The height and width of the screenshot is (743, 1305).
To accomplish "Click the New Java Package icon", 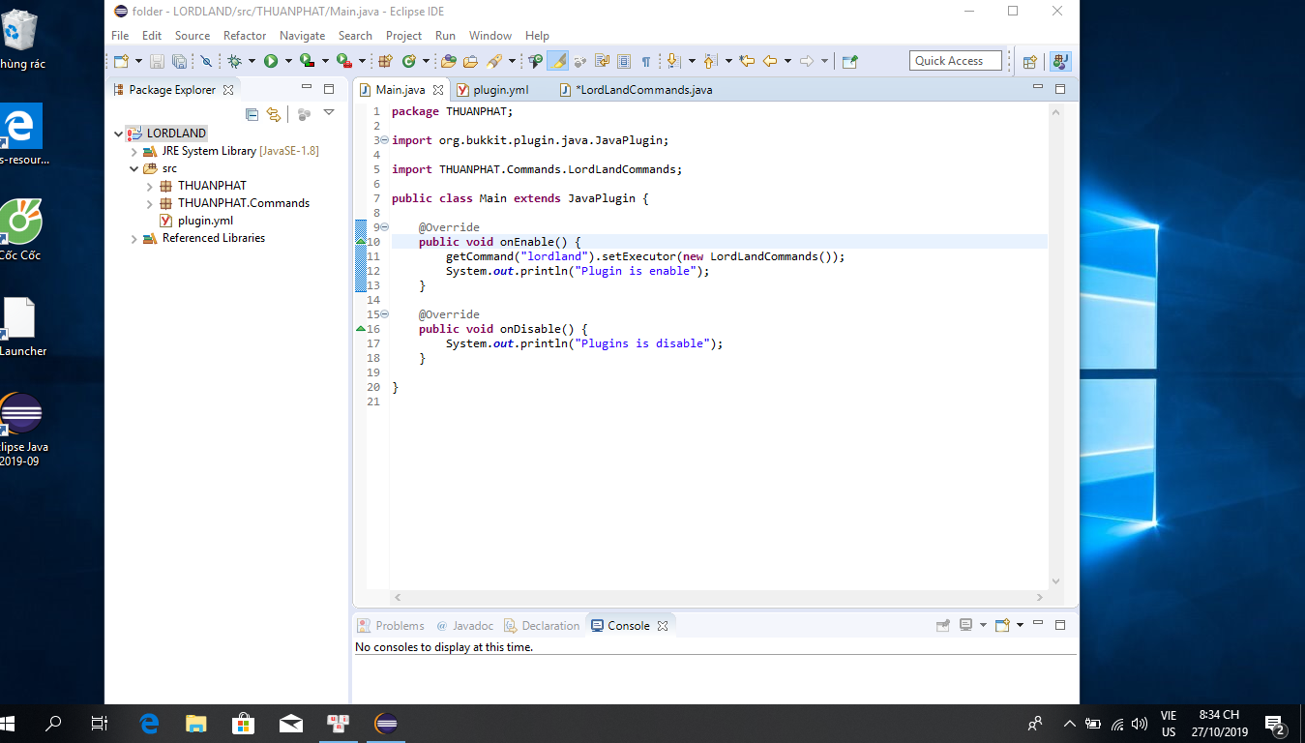I will tap(385, 61).
